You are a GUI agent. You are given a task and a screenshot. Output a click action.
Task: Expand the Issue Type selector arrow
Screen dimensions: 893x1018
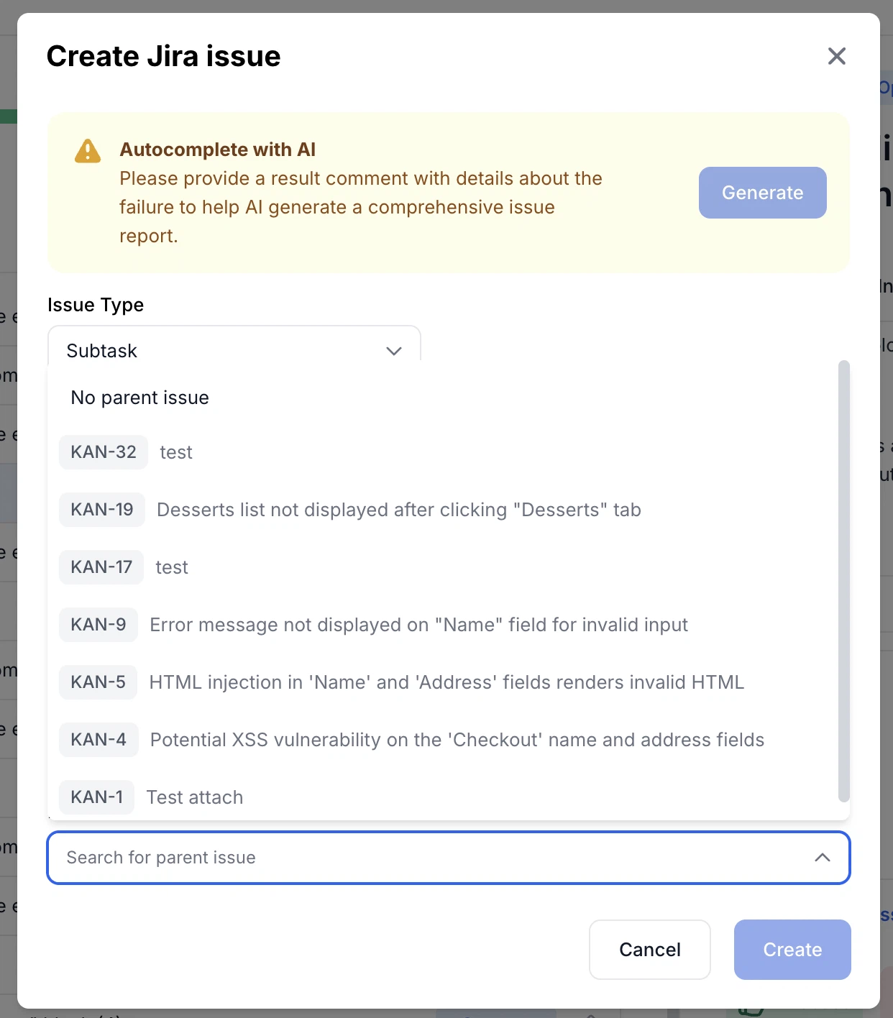click(x=393, y=352)
